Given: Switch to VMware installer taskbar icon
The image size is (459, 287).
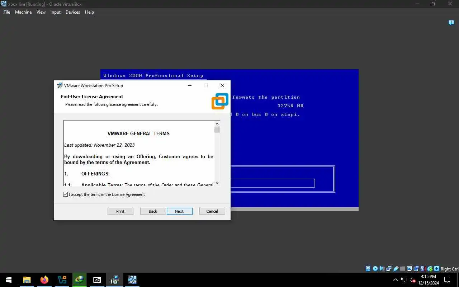Looking at the screenshot, I should click(x=114, y=280).
